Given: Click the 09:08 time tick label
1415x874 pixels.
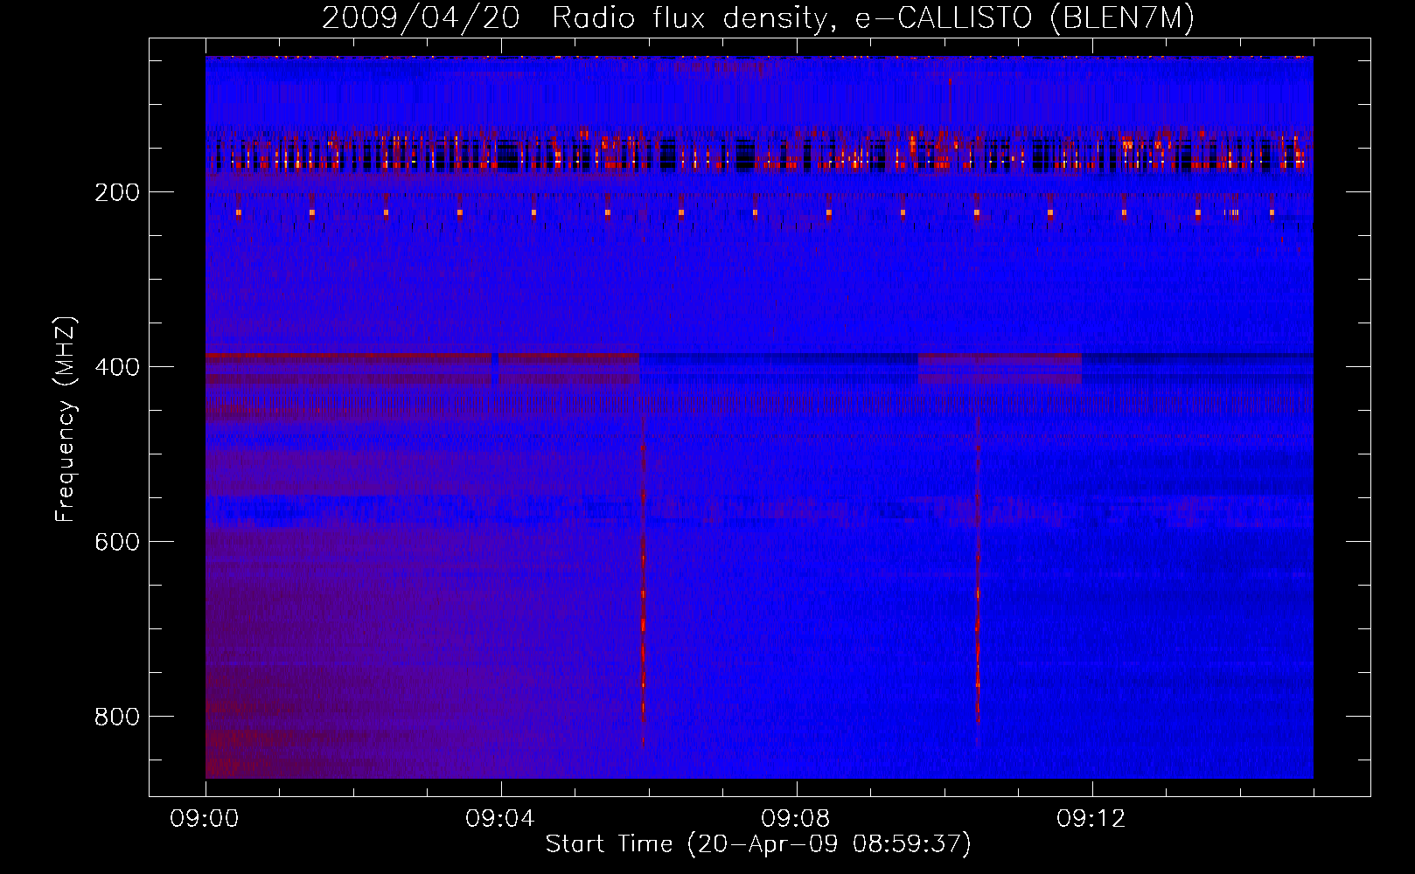Looking at the screenshot, I should pos(796,819).
